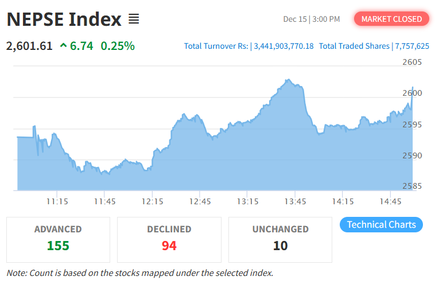Click the chart peak near 13:45
Screen dimensions: 435x284
(288, 80)
